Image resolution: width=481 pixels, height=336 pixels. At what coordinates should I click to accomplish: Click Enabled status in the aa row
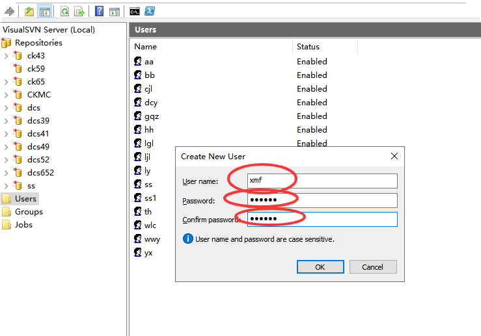point(312,61)
